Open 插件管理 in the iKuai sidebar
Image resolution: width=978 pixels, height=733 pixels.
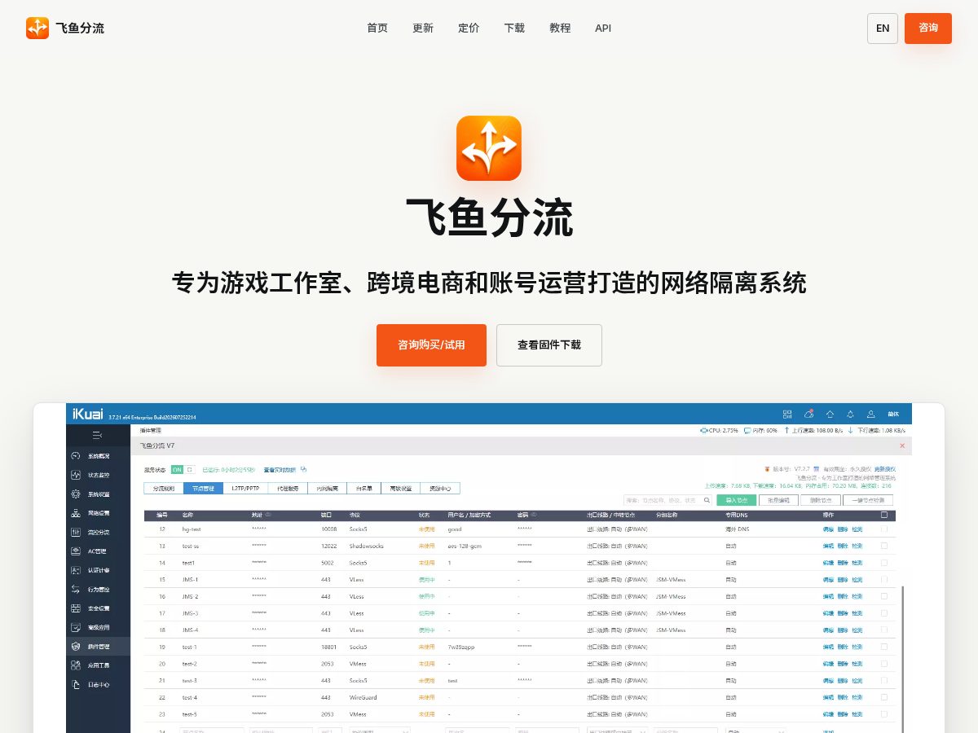[x=98, y=646]
